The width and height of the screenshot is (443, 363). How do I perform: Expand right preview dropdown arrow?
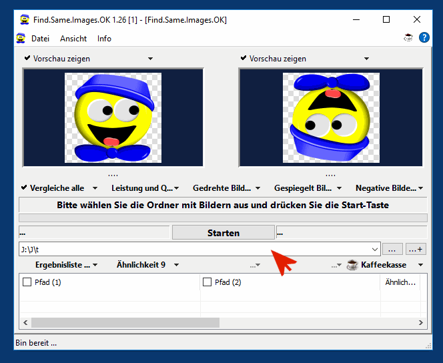click(x=366, y=59)
